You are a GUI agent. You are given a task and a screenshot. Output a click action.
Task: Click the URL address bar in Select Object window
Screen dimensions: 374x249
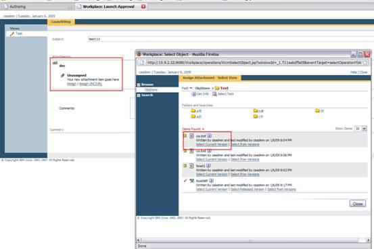pyautogui.click(x=254, y=62)
